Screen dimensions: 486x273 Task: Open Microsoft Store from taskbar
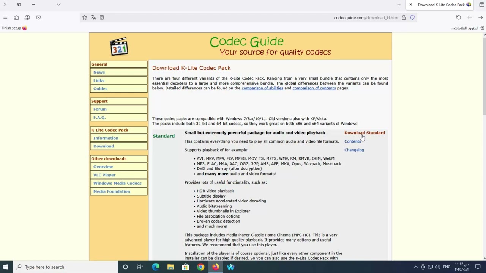click(x=185, y=267)
